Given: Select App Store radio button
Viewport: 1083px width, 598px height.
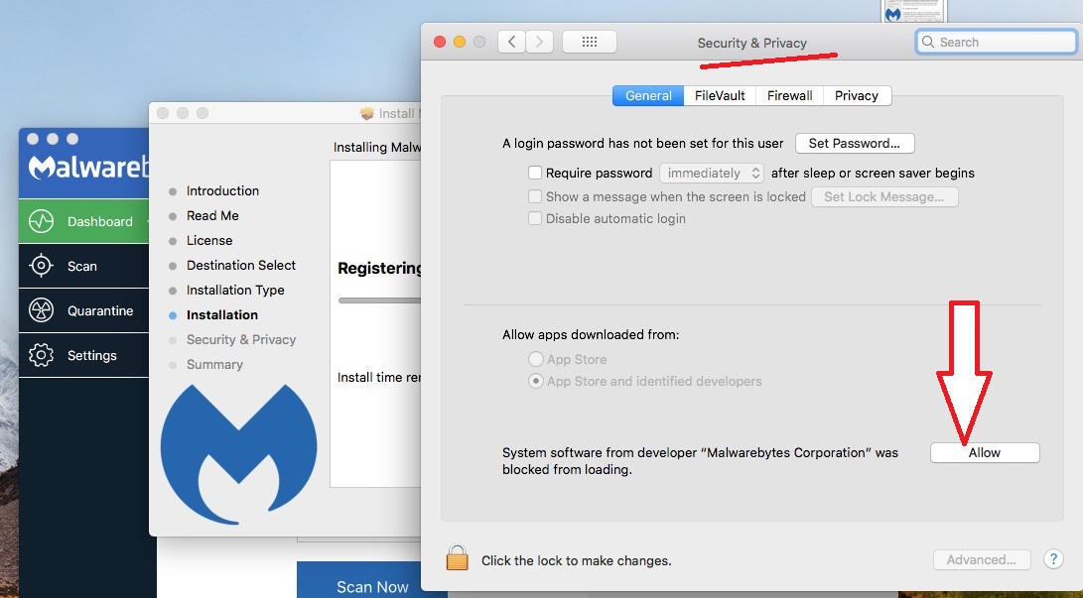Looking at the screenshot, I should tap(535, 359).
